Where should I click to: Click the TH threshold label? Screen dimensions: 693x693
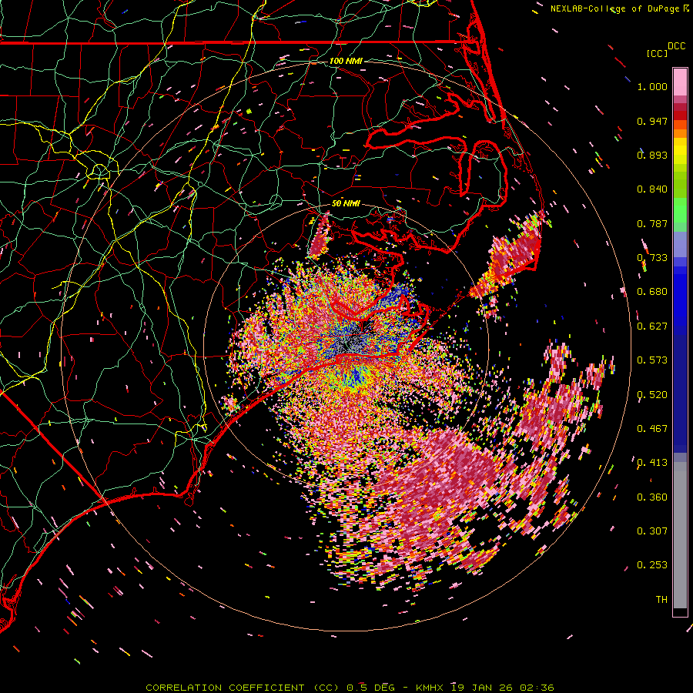[x=661, y=600]
